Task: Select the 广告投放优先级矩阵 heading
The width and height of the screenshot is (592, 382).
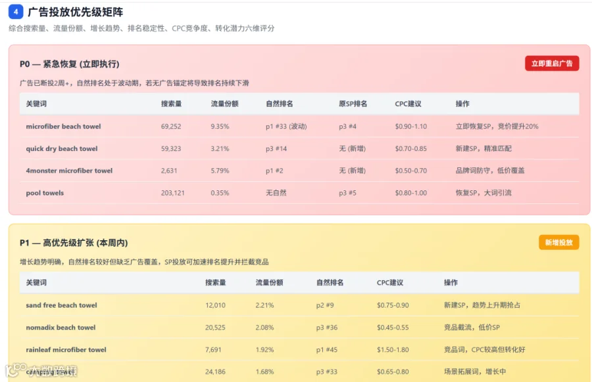Action: (76, 12)
